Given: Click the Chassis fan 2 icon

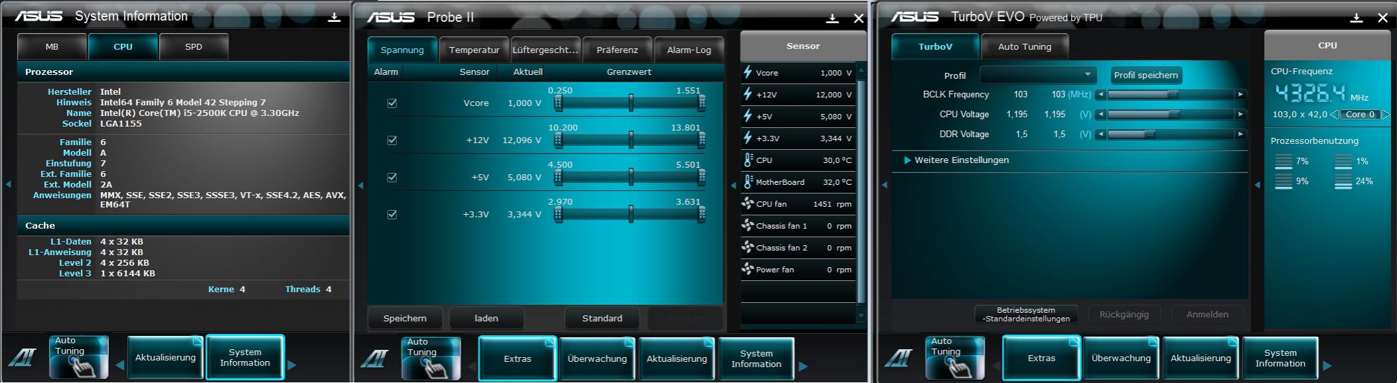Looking at the screenshot, I should (x=748, y=247).
